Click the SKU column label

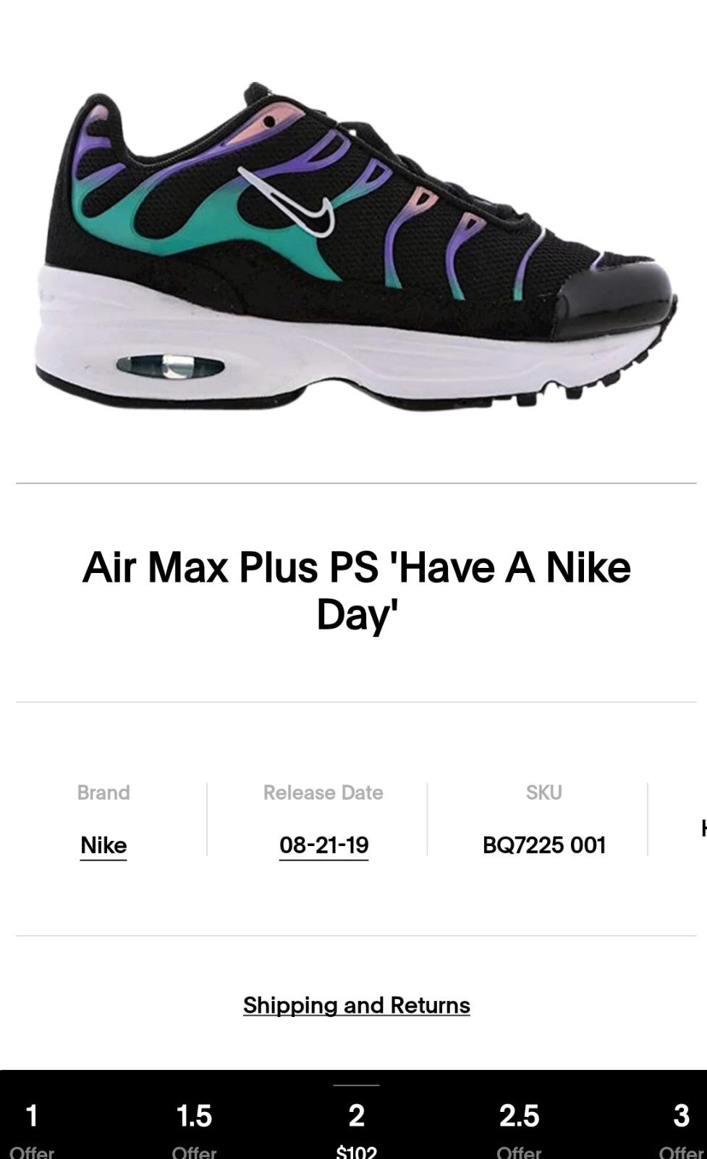543,792
